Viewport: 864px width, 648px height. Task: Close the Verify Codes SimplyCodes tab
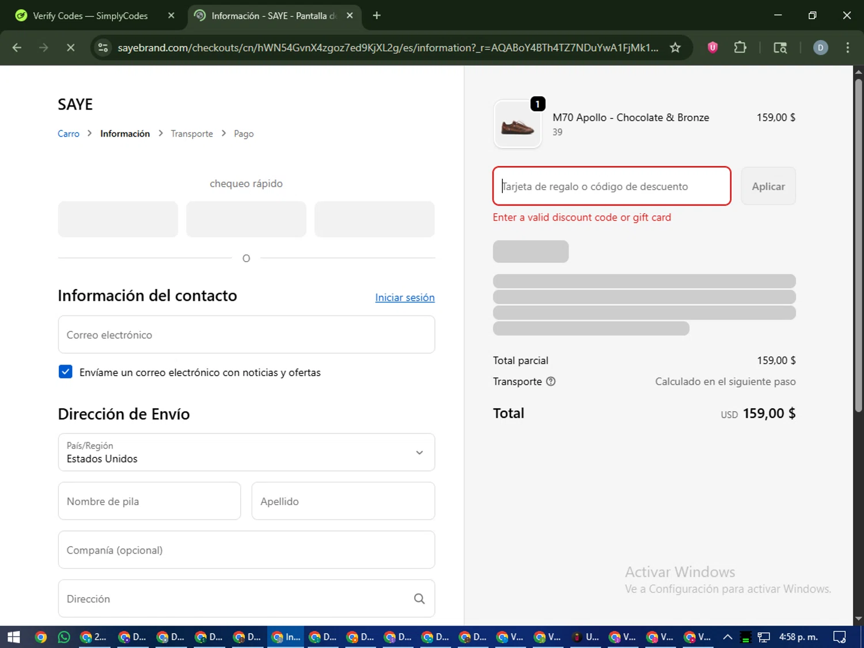pos(171,16)
